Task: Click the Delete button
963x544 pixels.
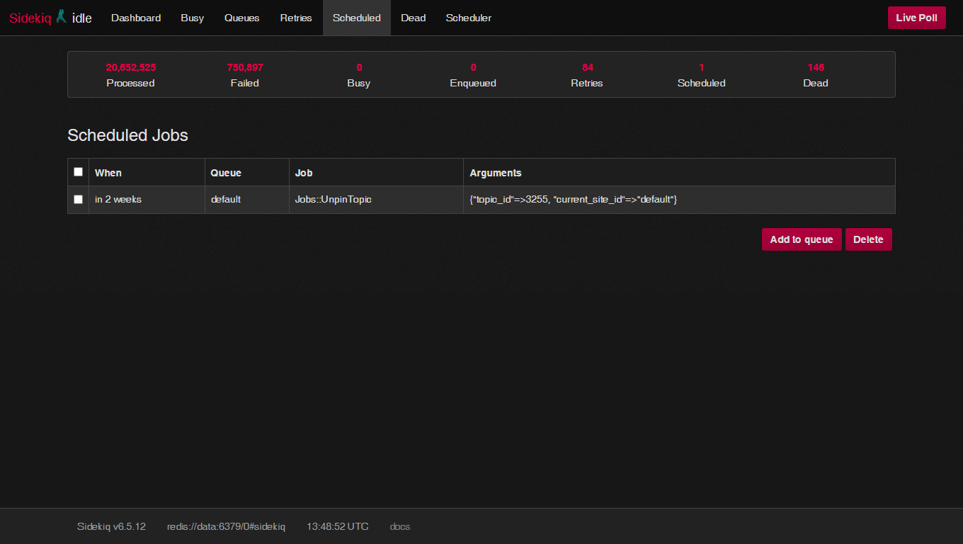Action: click(x=868, y=239)
